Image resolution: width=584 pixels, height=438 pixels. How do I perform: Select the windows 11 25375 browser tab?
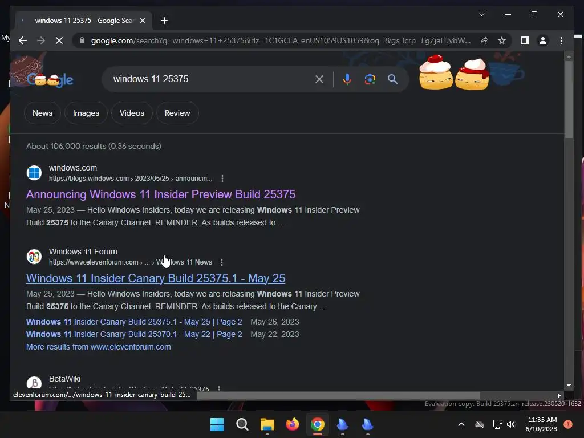tap(83, 21)
